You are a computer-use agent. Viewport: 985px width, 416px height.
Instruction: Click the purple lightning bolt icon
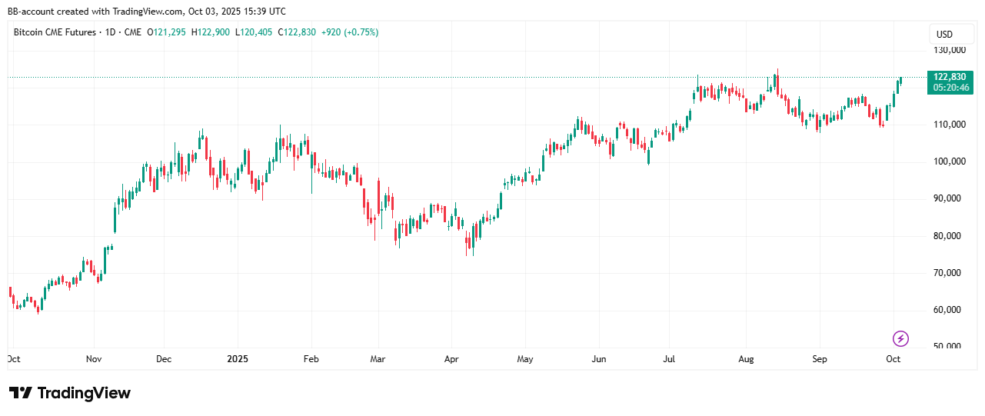pyautogui.click(x=900, y=338)
